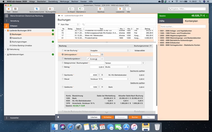Viewport: 212px width, 132px height.
Task: Click help icon beside Steuer
Action: (63, 79)
